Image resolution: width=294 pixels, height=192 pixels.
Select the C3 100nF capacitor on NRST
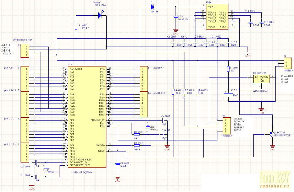click(118, 164)
